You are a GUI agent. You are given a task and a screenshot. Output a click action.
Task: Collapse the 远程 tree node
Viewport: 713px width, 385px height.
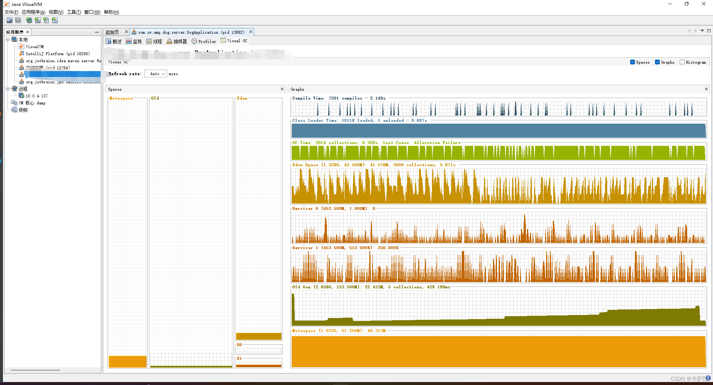7,89
